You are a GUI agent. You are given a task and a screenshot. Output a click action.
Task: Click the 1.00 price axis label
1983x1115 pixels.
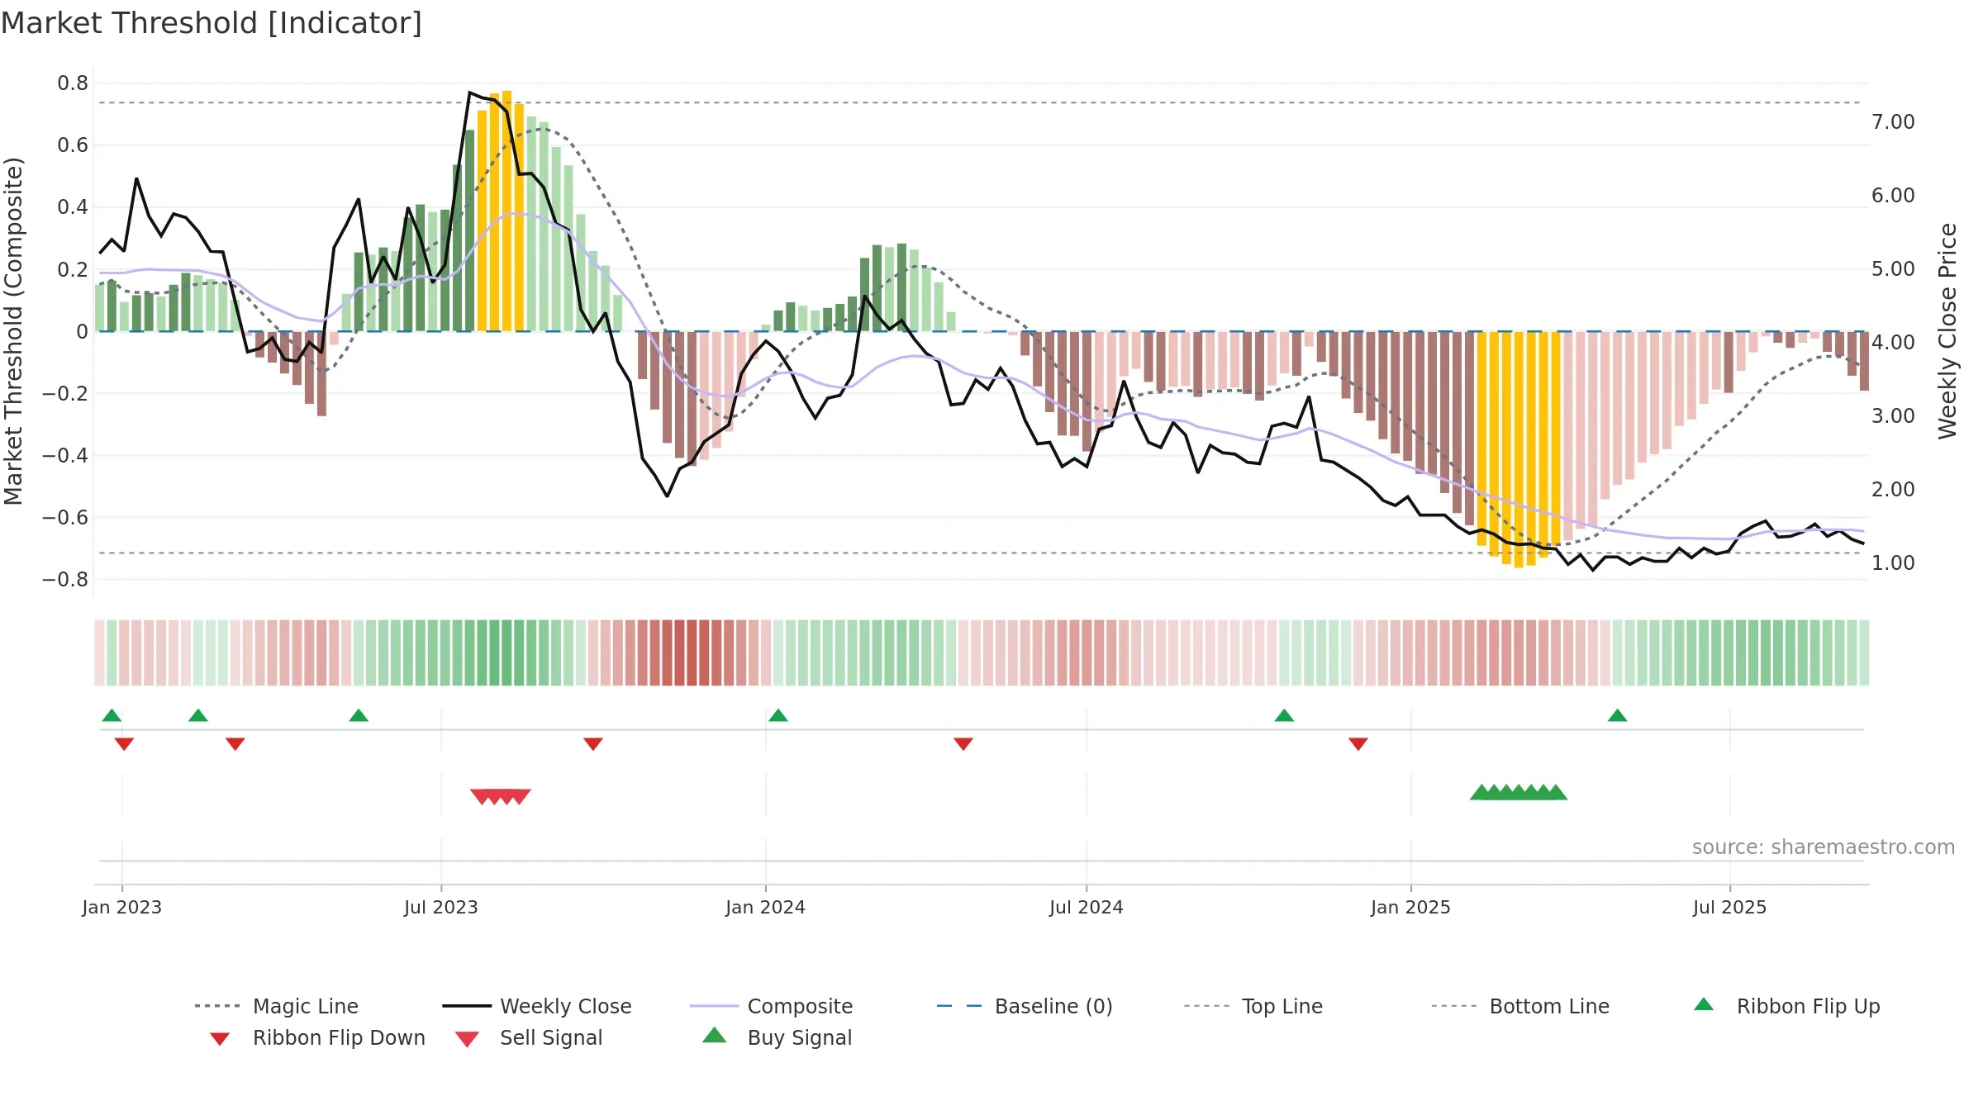coord(1893,563)
